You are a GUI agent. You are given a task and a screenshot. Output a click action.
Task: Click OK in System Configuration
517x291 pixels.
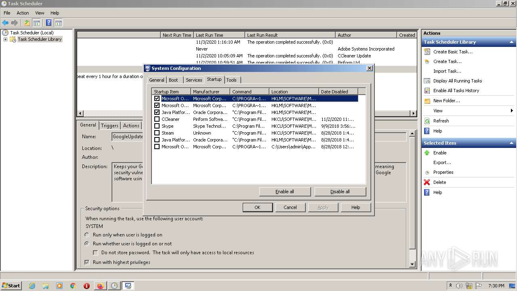click(x=257, y=207)
